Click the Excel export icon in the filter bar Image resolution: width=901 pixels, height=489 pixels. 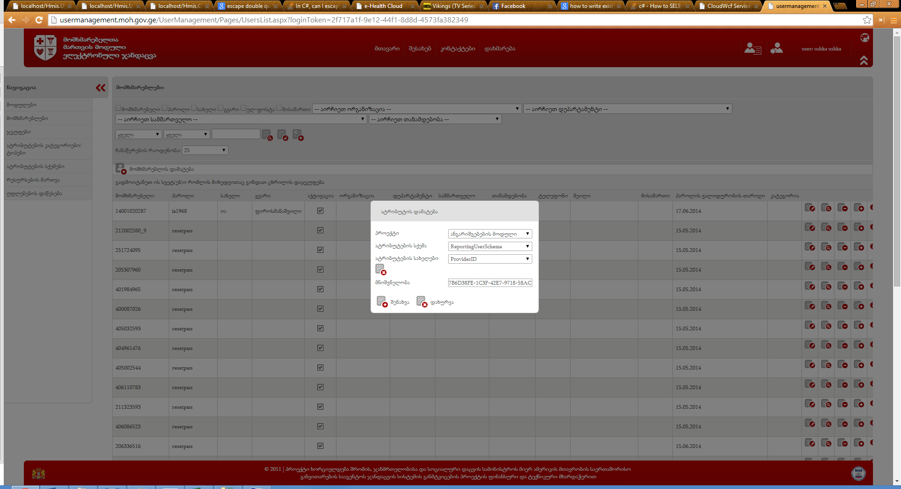[298, 135]
